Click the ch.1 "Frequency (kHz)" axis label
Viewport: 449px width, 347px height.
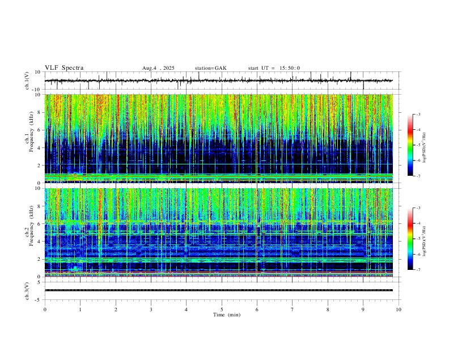pos(31,132)
